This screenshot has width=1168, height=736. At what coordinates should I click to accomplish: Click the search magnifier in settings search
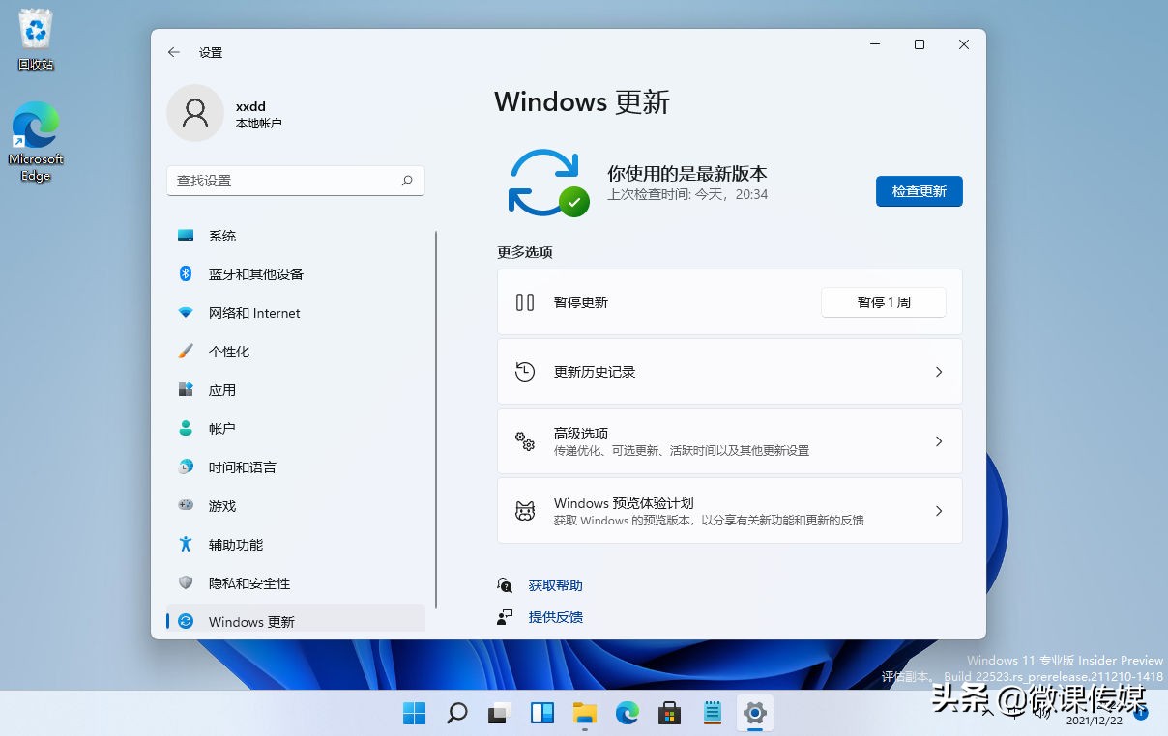(x=407, y=181)
